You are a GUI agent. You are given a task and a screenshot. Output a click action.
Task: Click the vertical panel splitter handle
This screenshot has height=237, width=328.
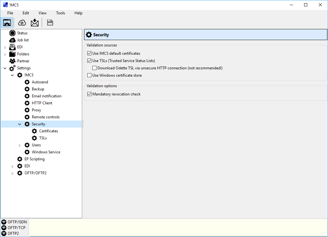coord(83,124)
